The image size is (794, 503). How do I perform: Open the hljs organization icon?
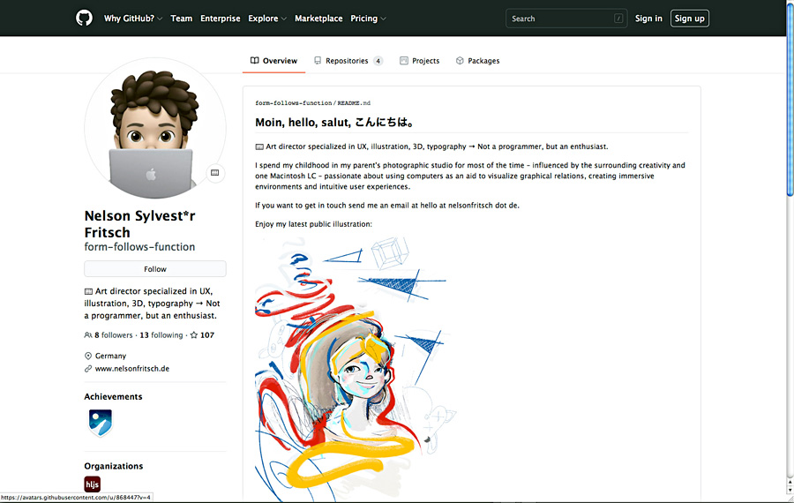click(93, 484)
